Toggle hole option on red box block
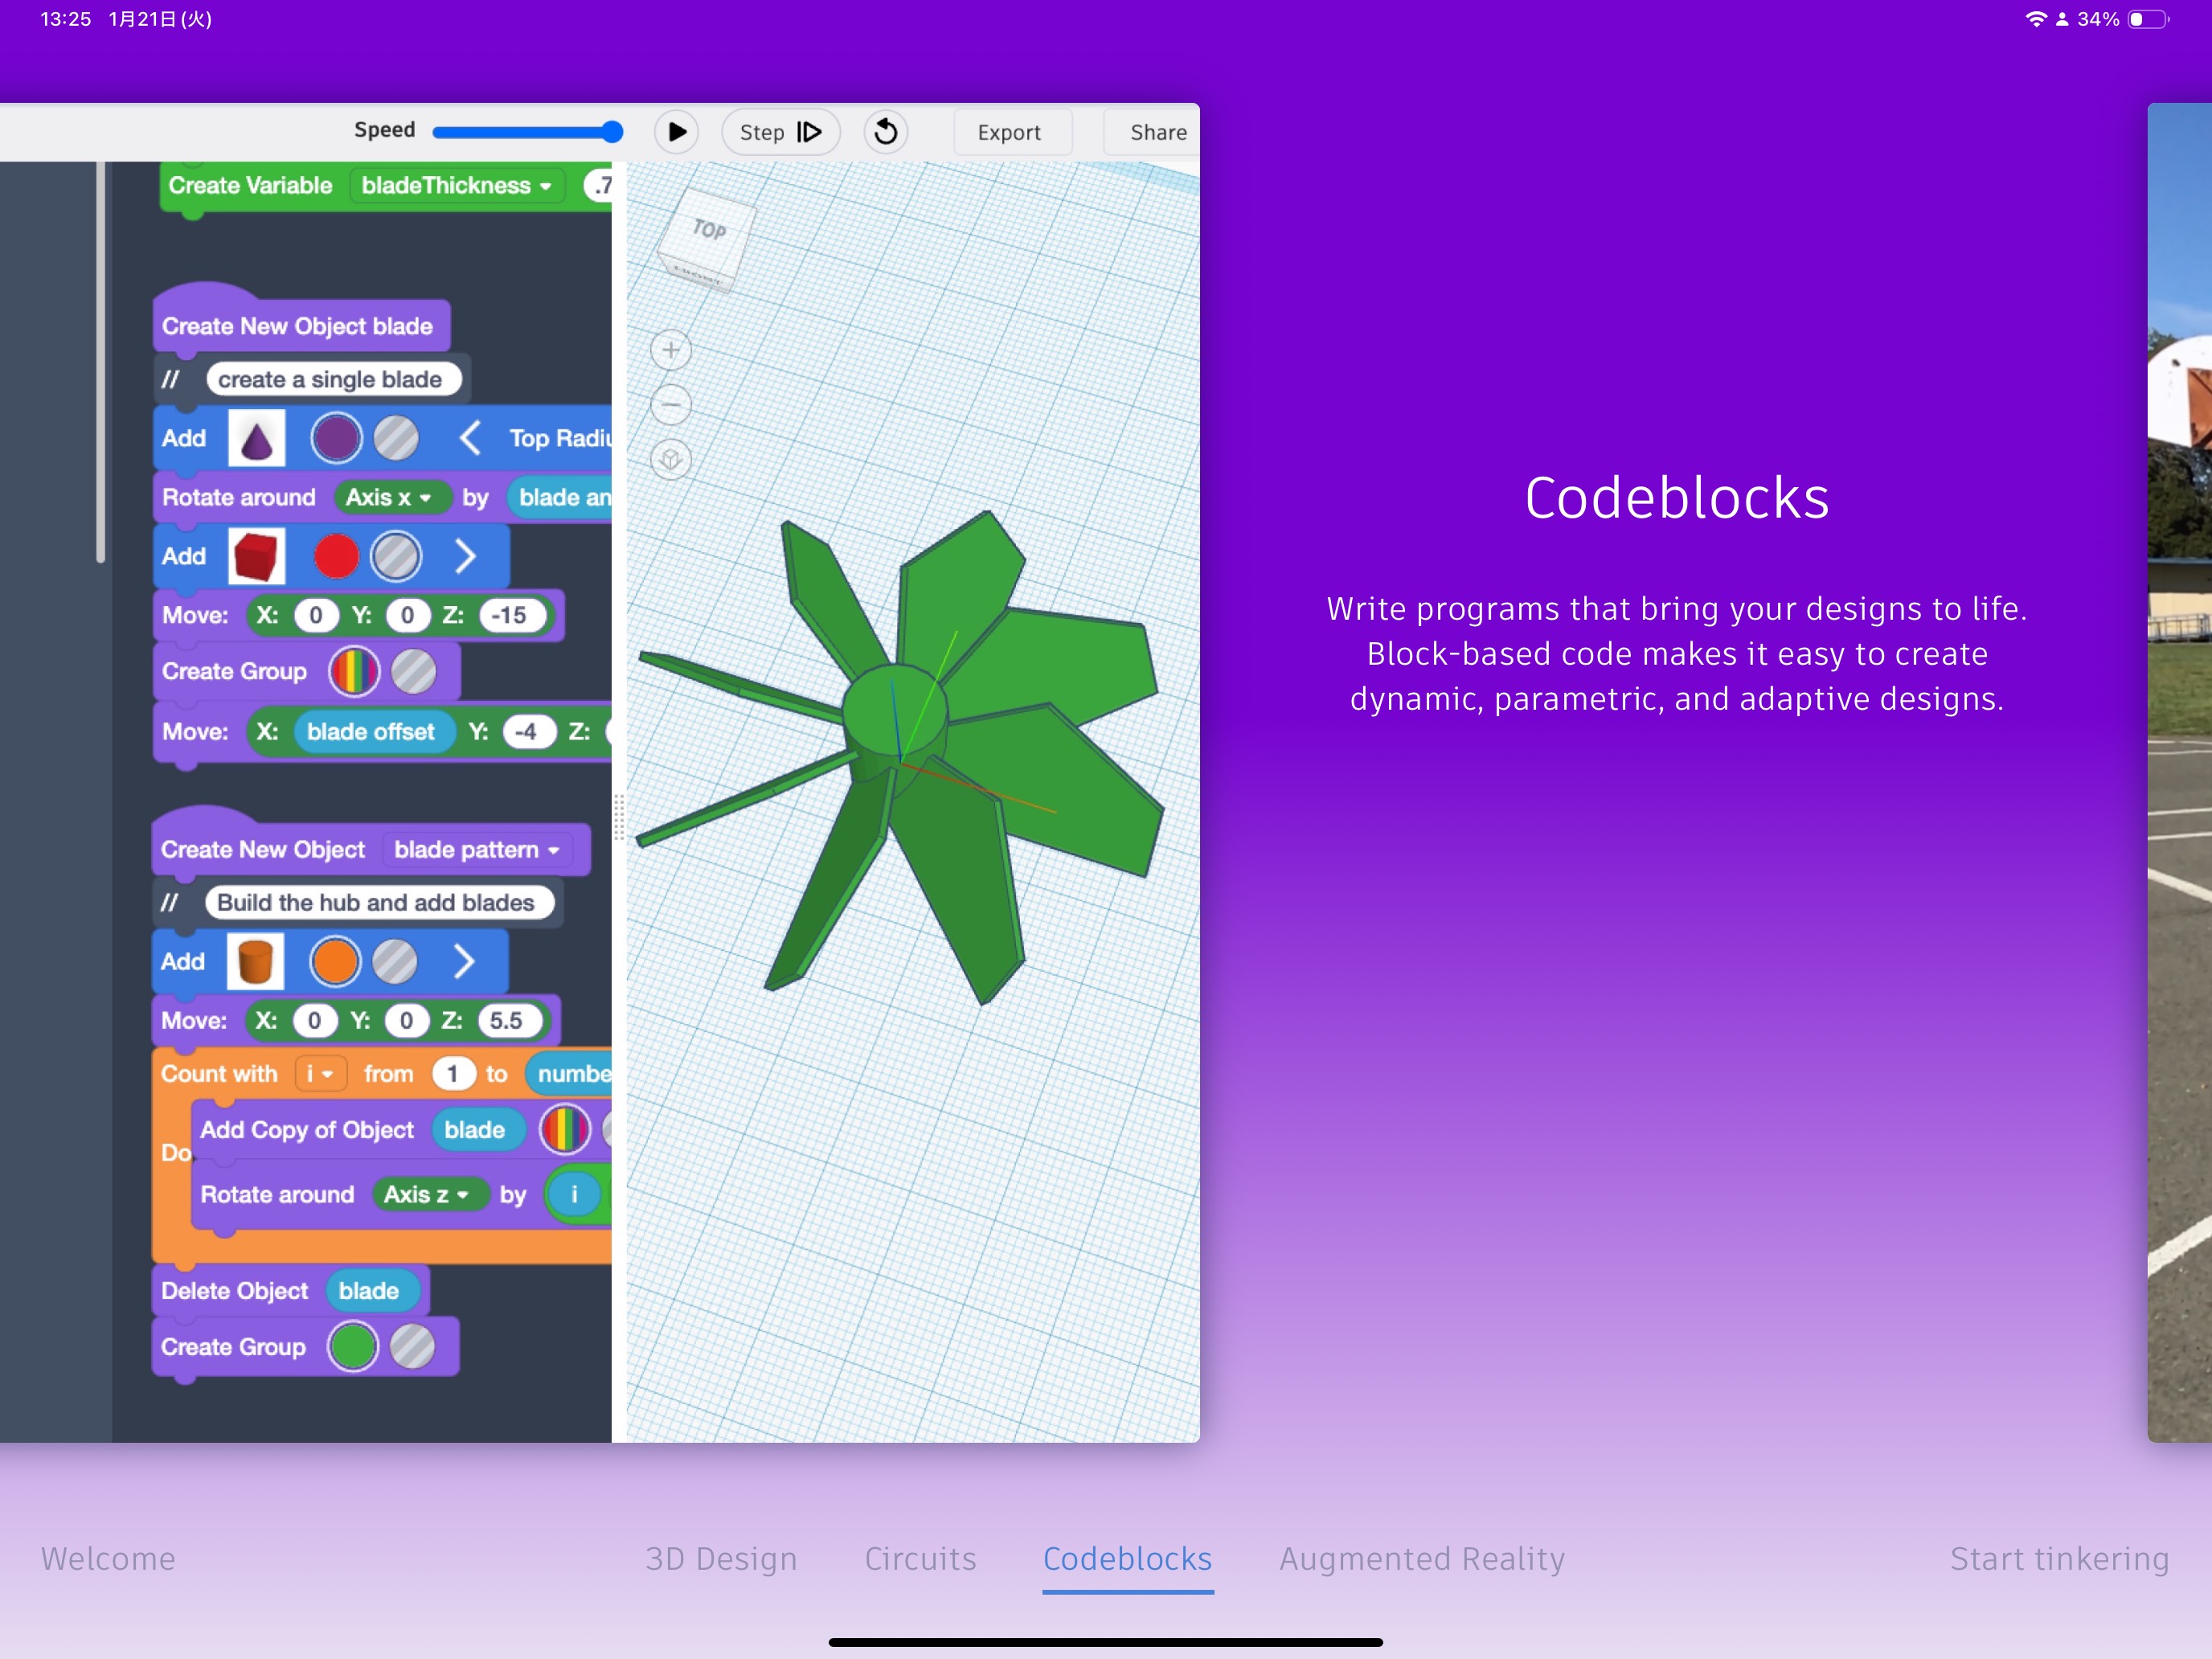 click(x=396, y=556)
